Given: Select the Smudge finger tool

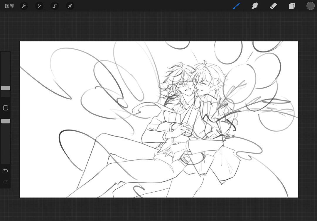Looking at the screenshot, I should [255, 6].
